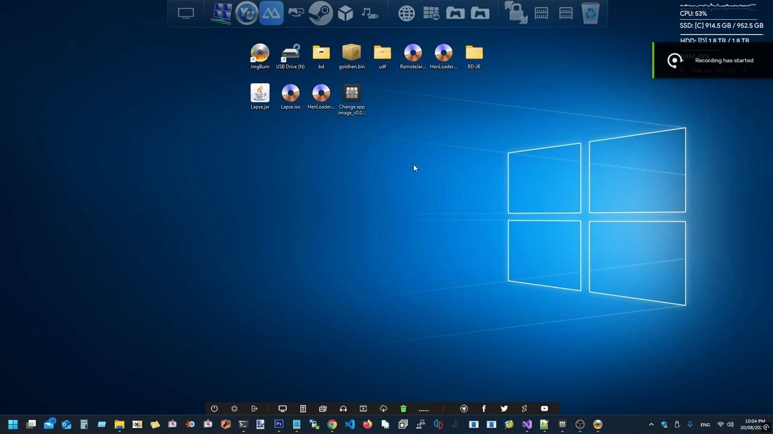
Task: Open Visual Studio Code from taskbar
Action: click(350, 424)
